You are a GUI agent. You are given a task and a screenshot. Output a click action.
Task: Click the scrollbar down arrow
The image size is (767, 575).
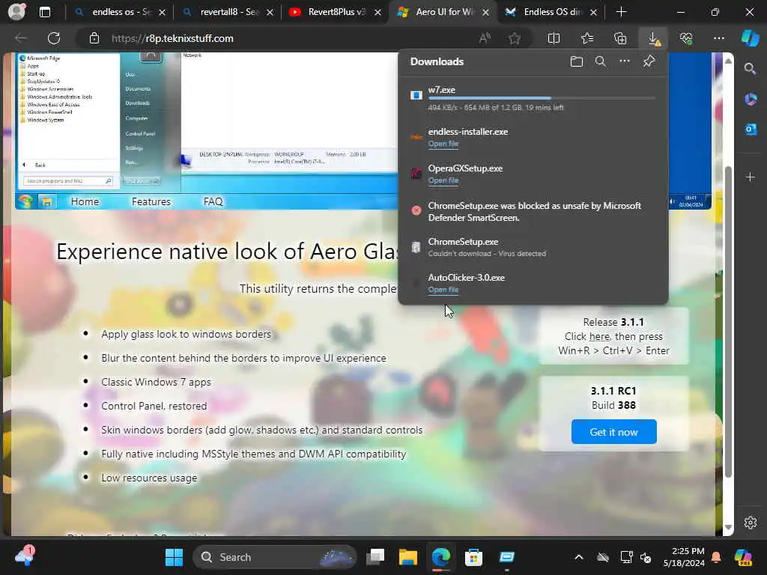click(728, 527)
